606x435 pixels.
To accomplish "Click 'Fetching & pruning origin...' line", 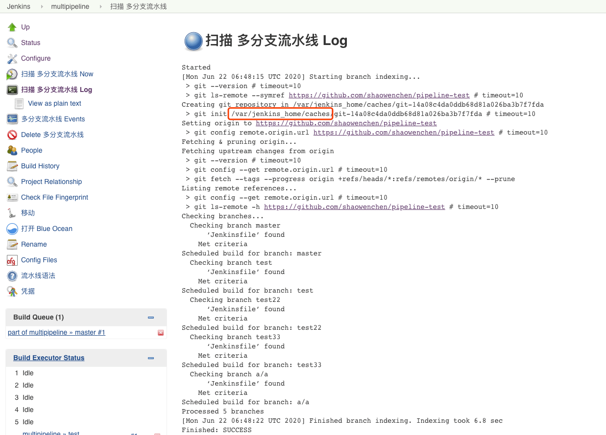I will [239, 142].
